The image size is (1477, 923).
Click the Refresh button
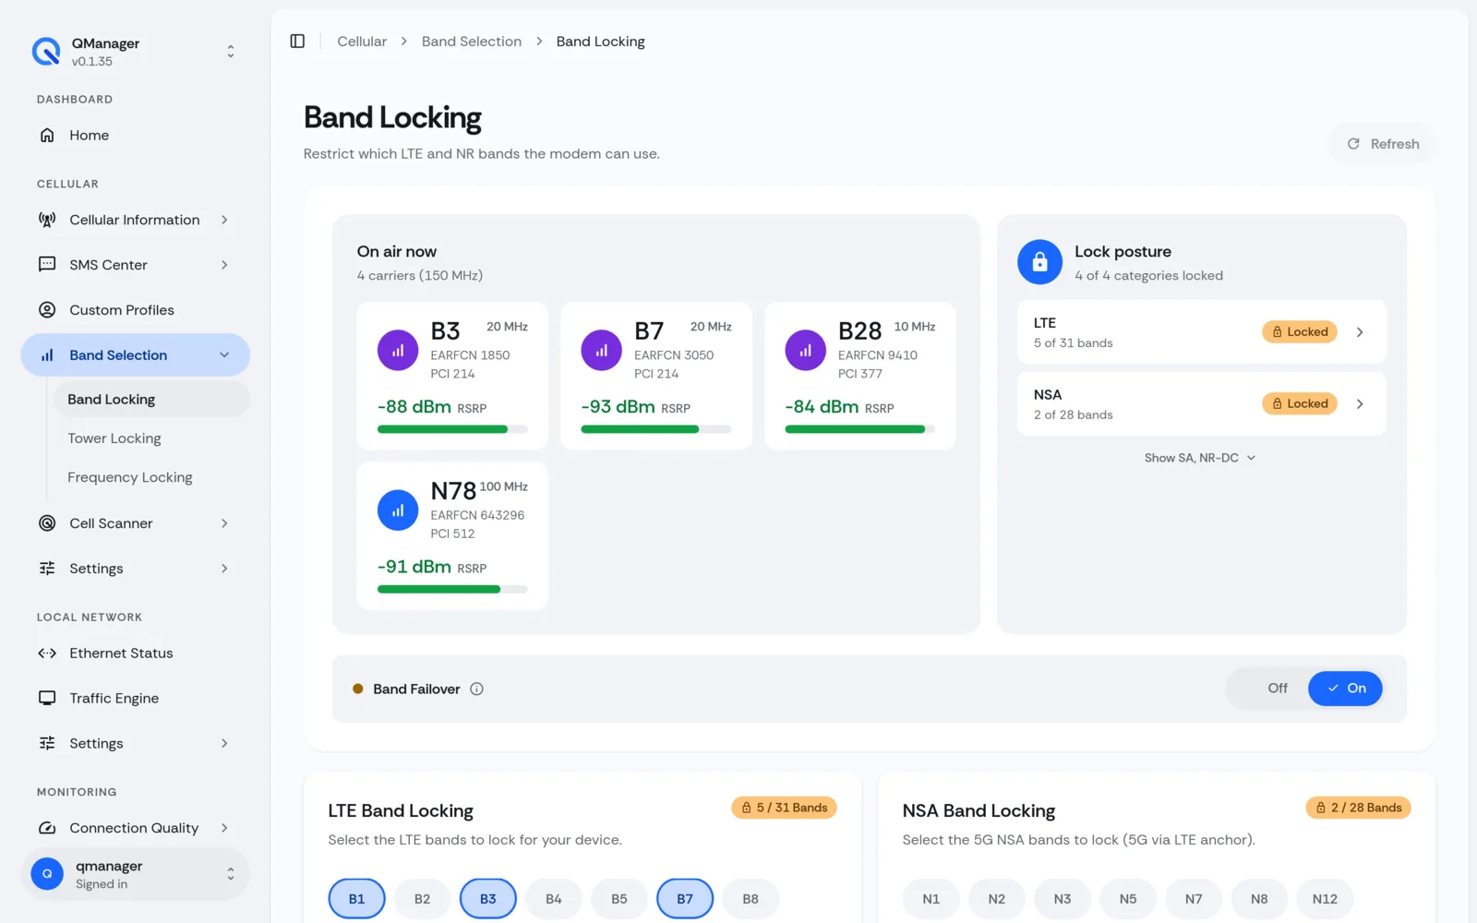coord(1383,144)
